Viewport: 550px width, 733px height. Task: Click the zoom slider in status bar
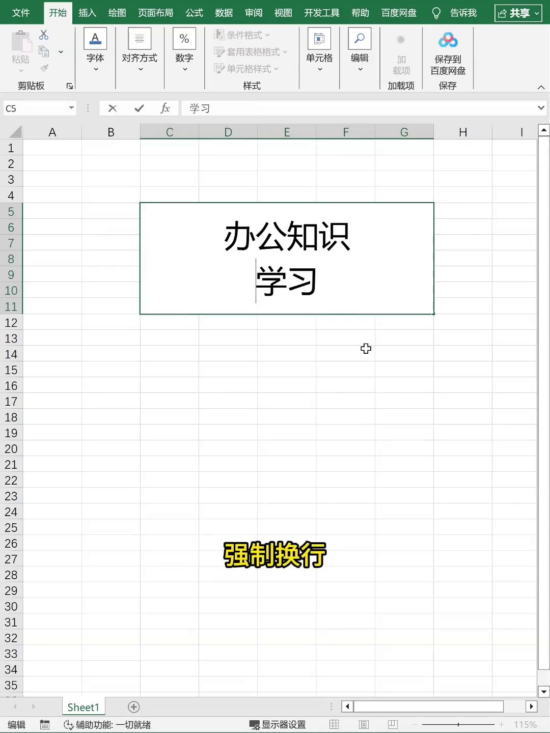tap(458, 724)
